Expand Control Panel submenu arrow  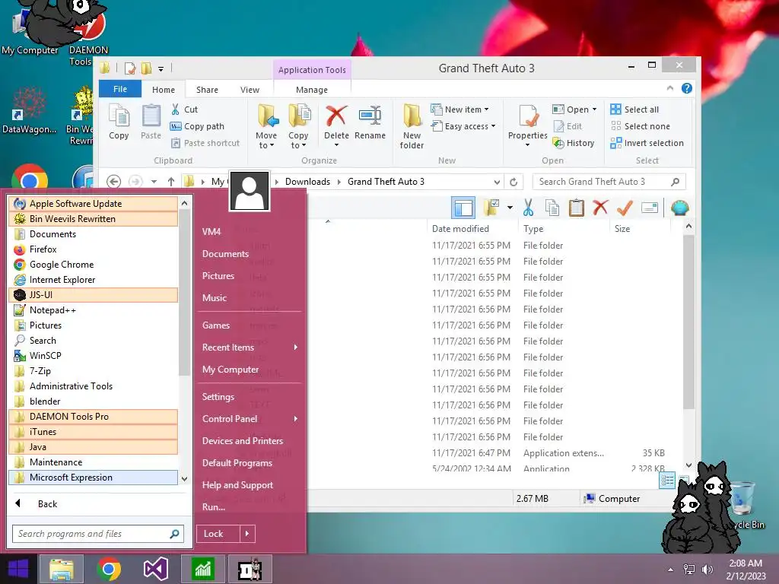click(296, 419)
